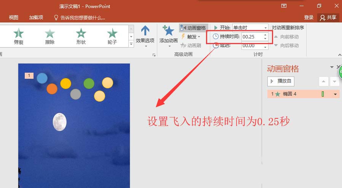
Task: Select the 轮子 (Wheel) animation effect
Action: point(112,36)
